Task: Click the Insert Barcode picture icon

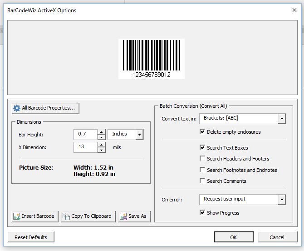Action: (x=17, y=216)
